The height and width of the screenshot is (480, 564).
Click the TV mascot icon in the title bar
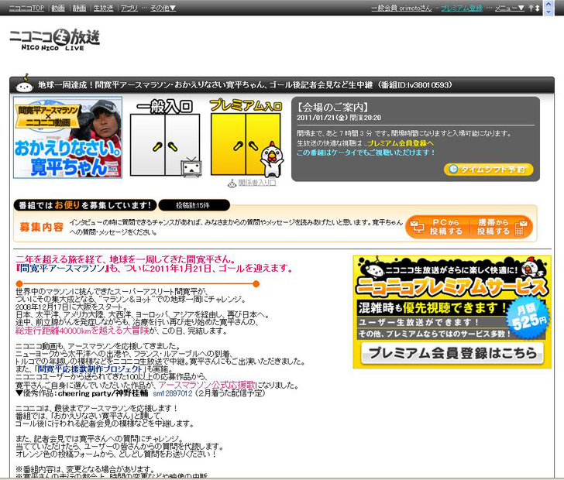click(25, 85)
